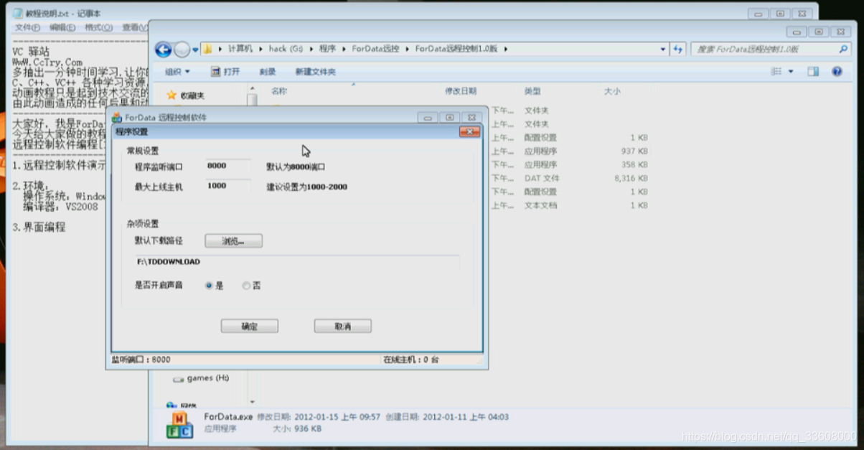This screenshot has height=450, width=864.
Task: Cancel settings with 取消 button
Action: coord(342,327)
